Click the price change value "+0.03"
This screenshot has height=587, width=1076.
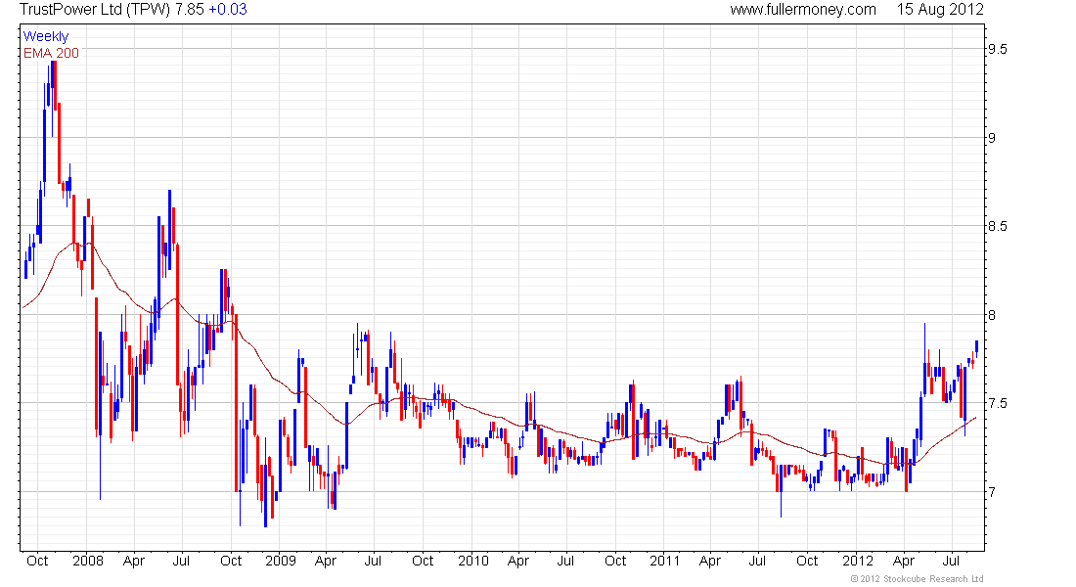pyautogui.click(x=228, y=10)
